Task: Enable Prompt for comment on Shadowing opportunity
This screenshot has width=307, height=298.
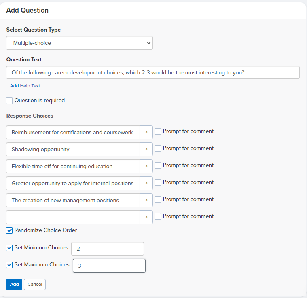Action: (158, 148)
